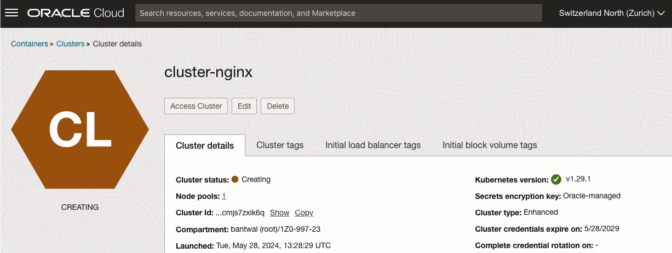This screenshot has width=672, height=253.
Task: Click compartment value 'bantwal (root)/1Z0-997-23'
Action: point(275,230)
